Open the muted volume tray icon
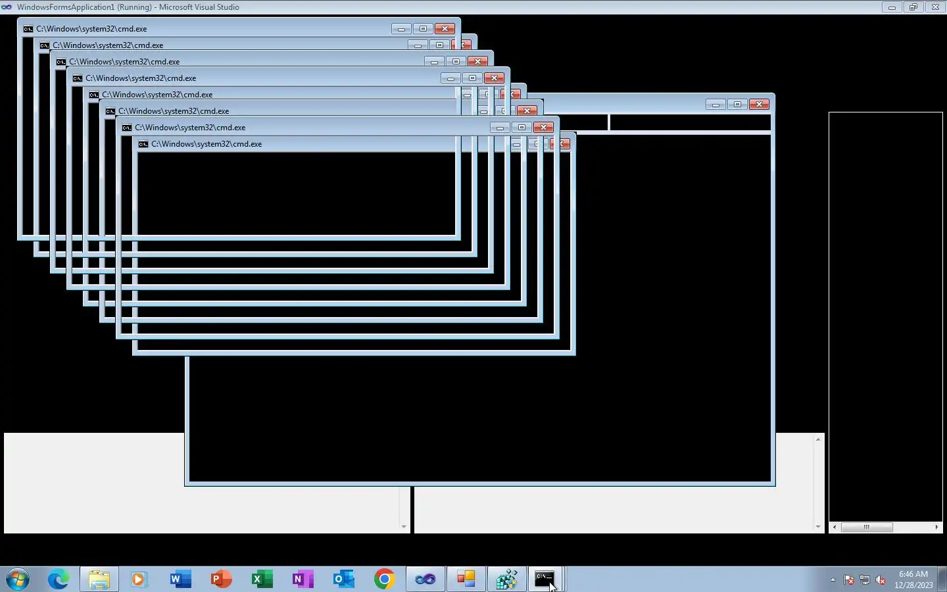947x592 pixels. click(x=881, y=580)
